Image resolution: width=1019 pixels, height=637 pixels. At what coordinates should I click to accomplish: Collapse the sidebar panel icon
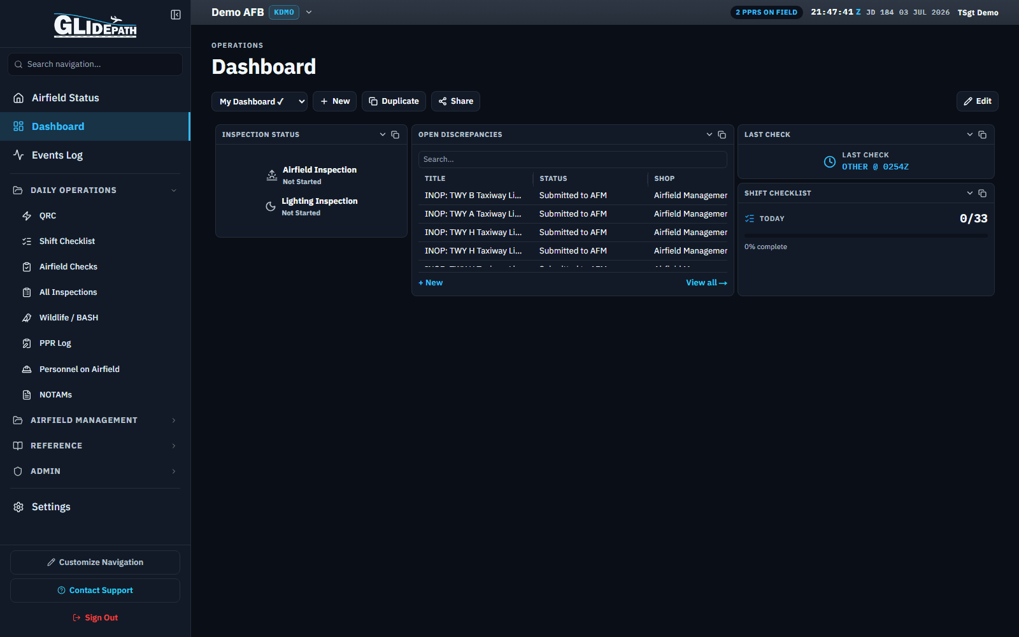tap(176, 15)
